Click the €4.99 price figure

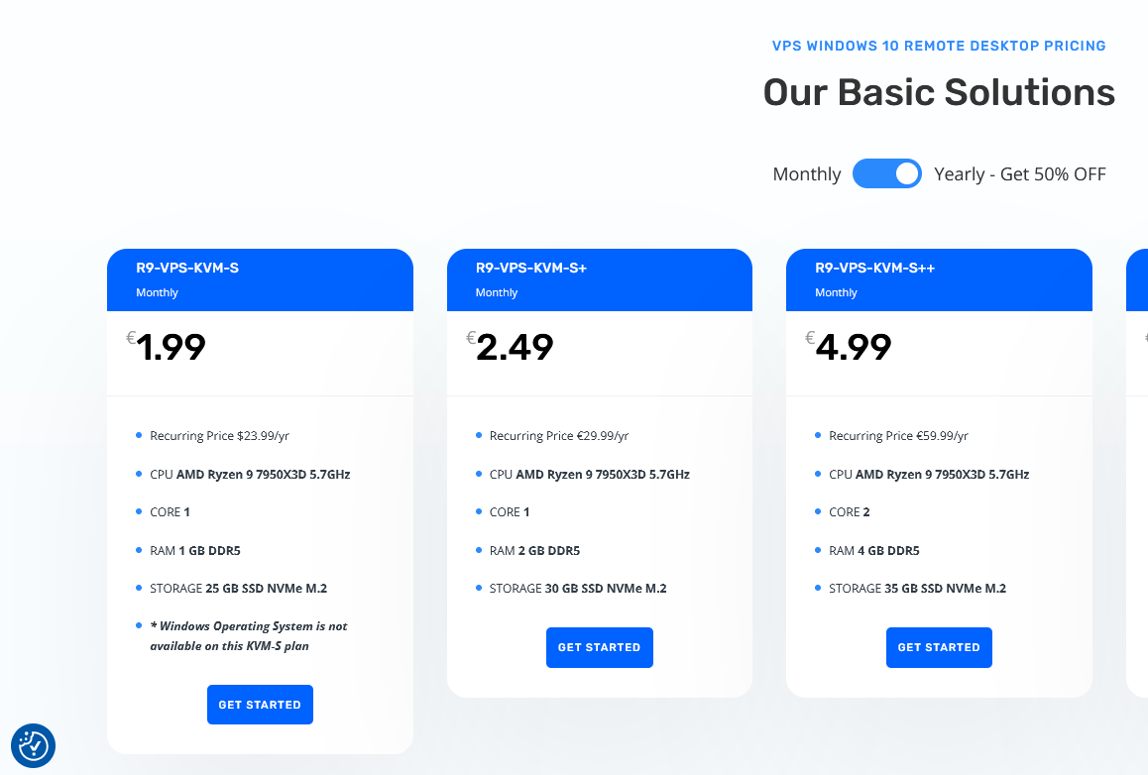(x=849, y=346)
